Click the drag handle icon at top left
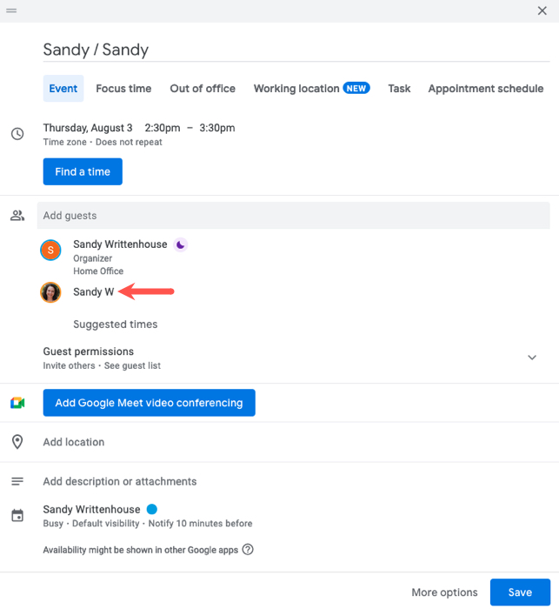The height and width of the screenshot is (609, 559). point(11,10)
